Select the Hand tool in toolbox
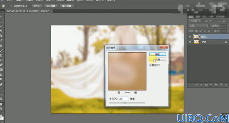The height and width of the screenshot is (123, 229). click(1, 104)
